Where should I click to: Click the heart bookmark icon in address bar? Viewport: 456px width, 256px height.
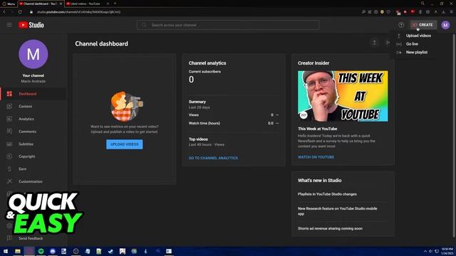tap(388, 12)
